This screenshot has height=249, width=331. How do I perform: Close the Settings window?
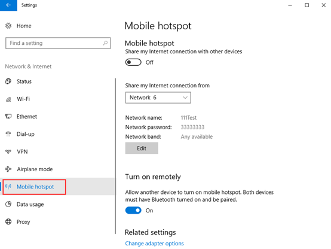click(323, 5)
